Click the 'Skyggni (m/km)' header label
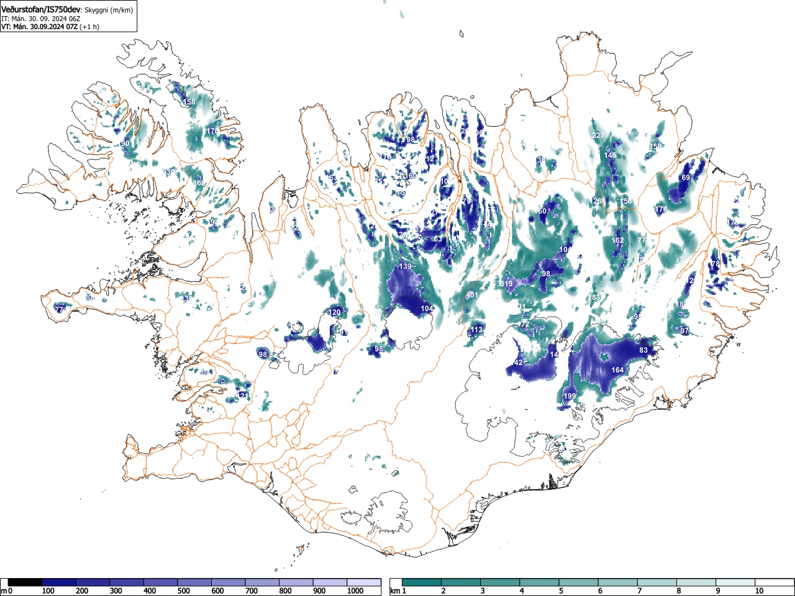 point(109,10)
